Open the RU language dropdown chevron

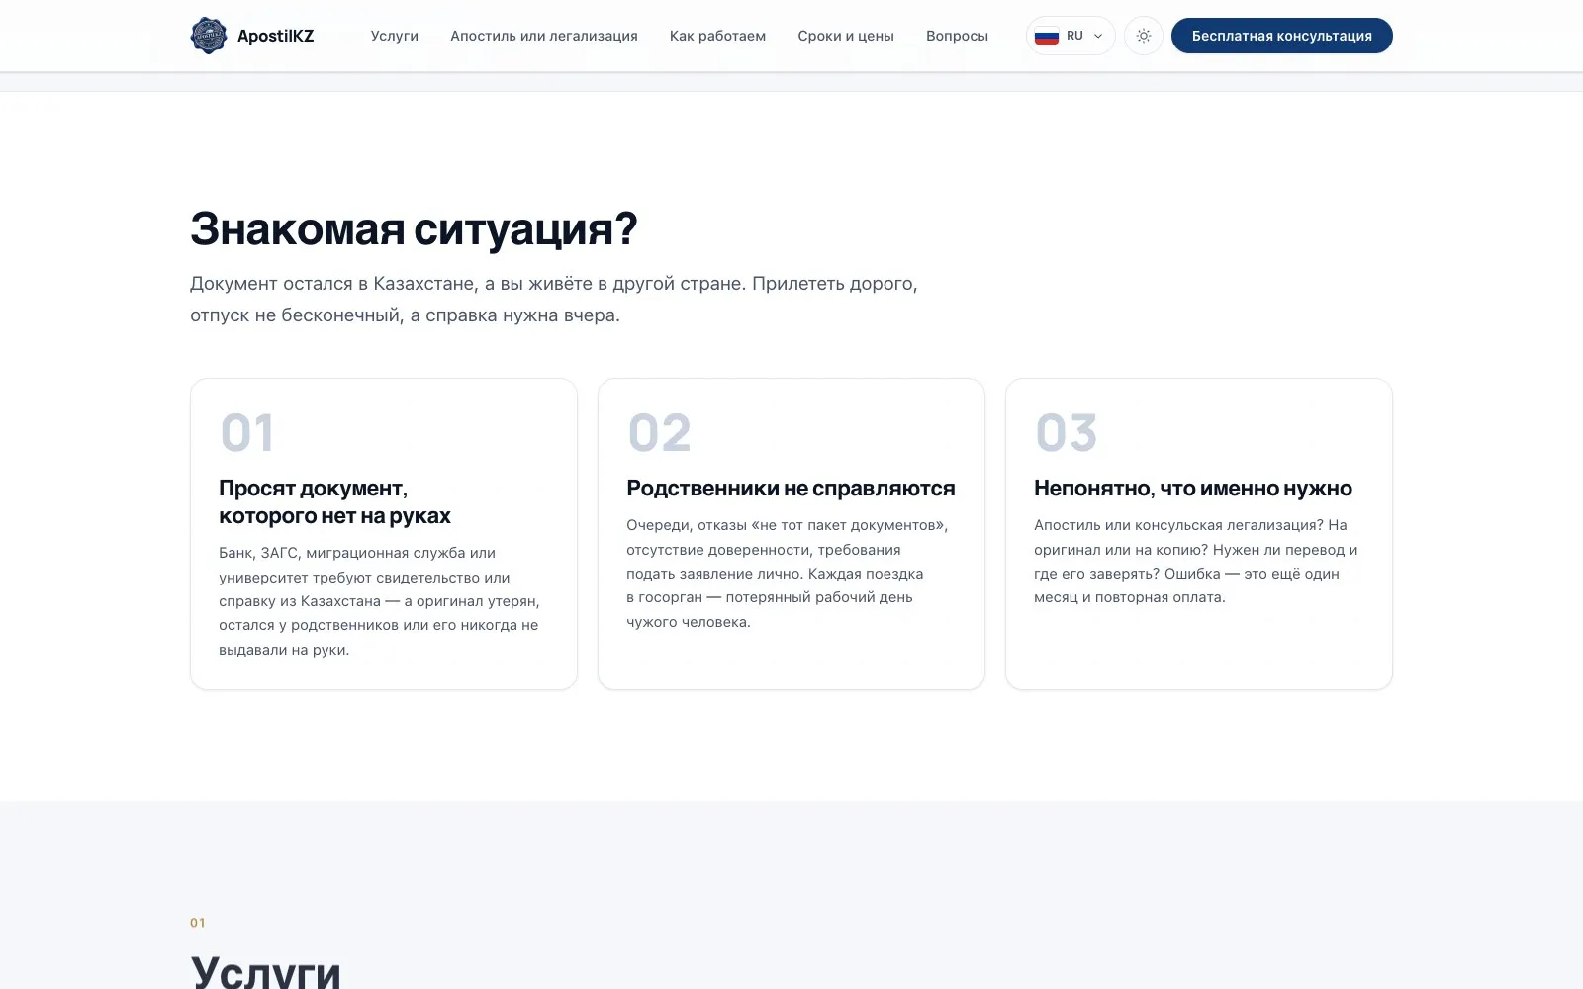point(1098,36)
